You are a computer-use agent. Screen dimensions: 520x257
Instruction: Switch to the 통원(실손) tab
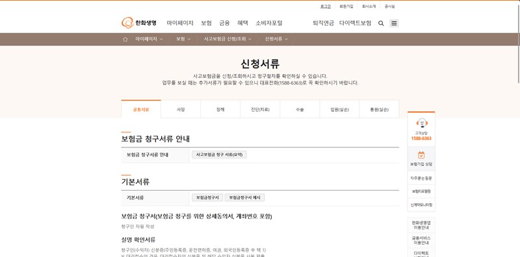tap(380, 109)
